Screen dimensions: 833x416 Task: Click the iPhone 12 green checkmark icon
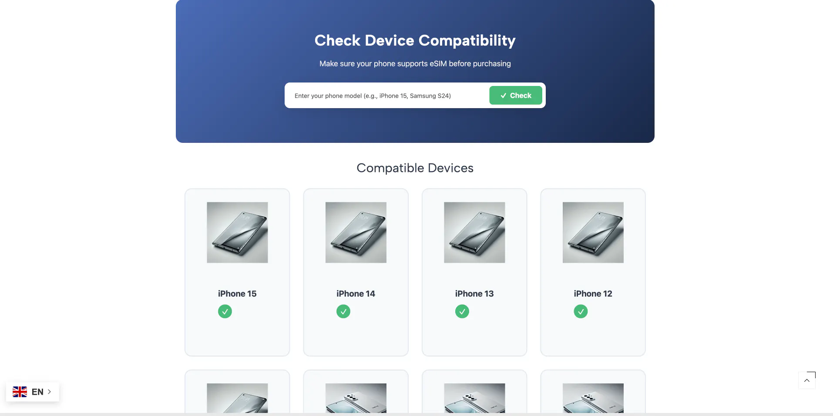(581, 311)
